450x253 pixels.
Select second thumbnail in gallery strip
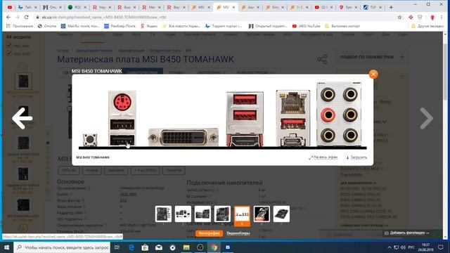(183, 214)
